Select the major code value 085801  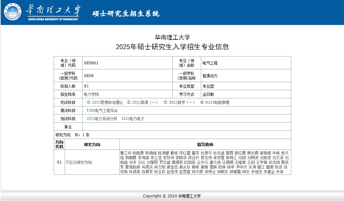pyautogui.click(x=91, y=63)
